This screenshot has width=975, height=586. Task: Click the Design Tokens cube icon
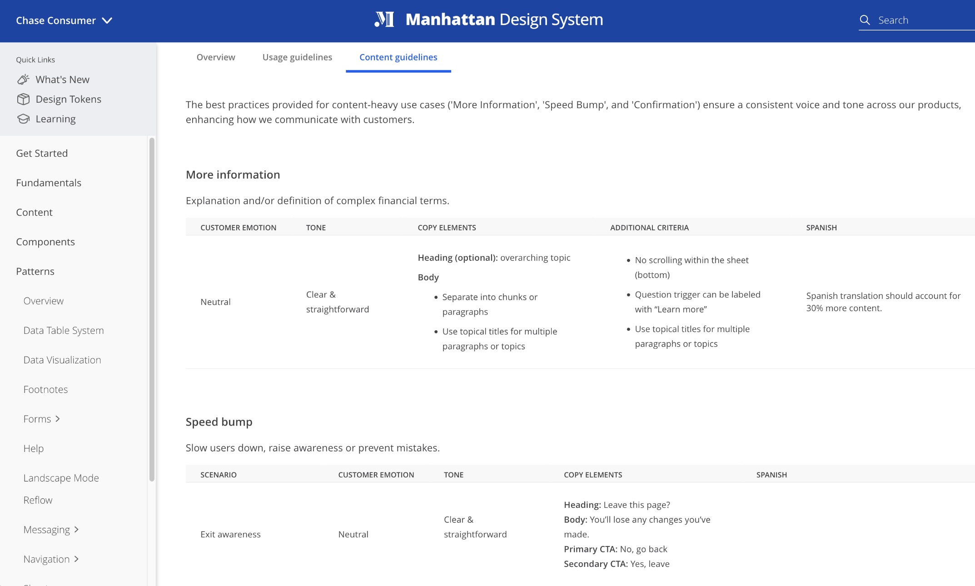(23, 99)
